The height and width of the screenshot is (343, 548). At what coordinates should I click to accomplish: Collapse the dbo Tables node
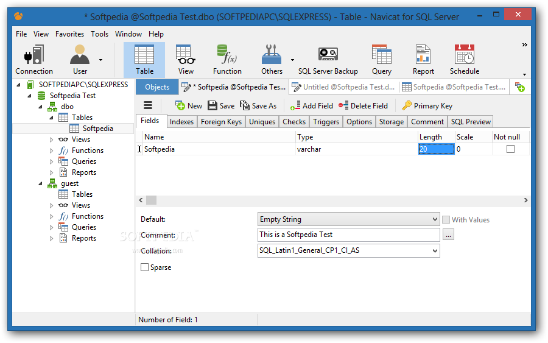pos(51,118)
